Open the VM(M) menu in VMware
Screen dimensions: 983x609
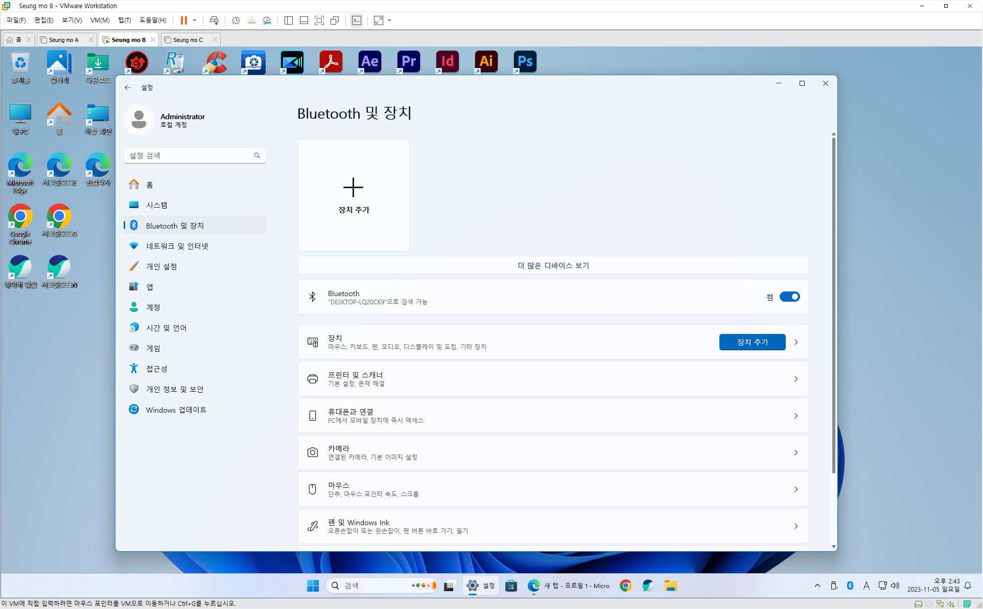[x=100, y=20]
